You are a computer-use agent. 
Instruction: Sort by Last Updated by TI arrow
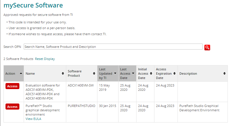coord(115,73)
